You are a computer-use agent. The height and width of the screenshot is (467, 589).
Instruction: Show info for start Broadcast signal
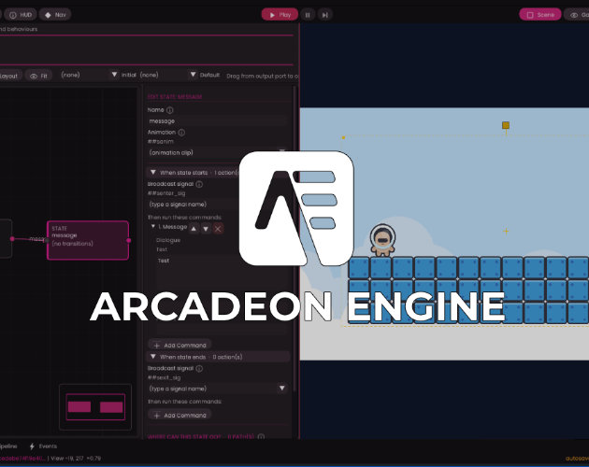pos(199,184)
